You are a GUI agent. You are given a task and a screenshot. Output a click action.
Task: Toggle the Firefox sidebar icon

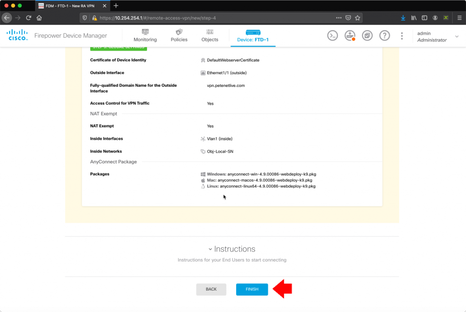424,17
